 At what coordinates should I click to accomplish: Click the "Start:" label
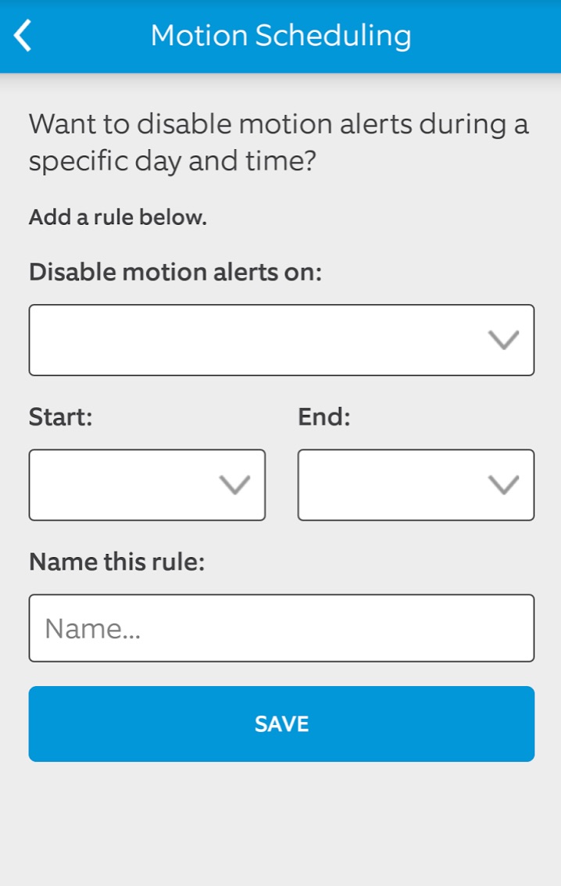61,416
